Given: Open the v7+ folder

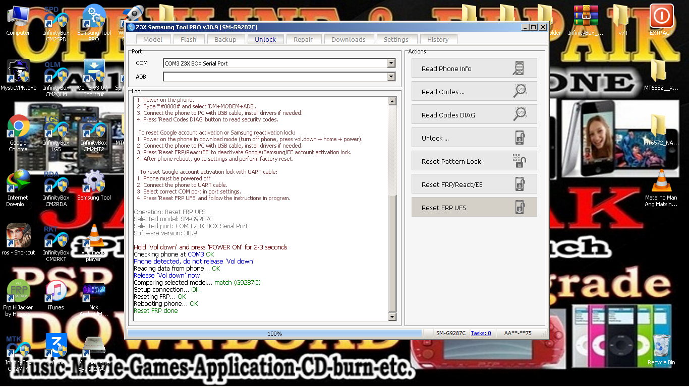Looking at the screenshot, I should (623, 20).
